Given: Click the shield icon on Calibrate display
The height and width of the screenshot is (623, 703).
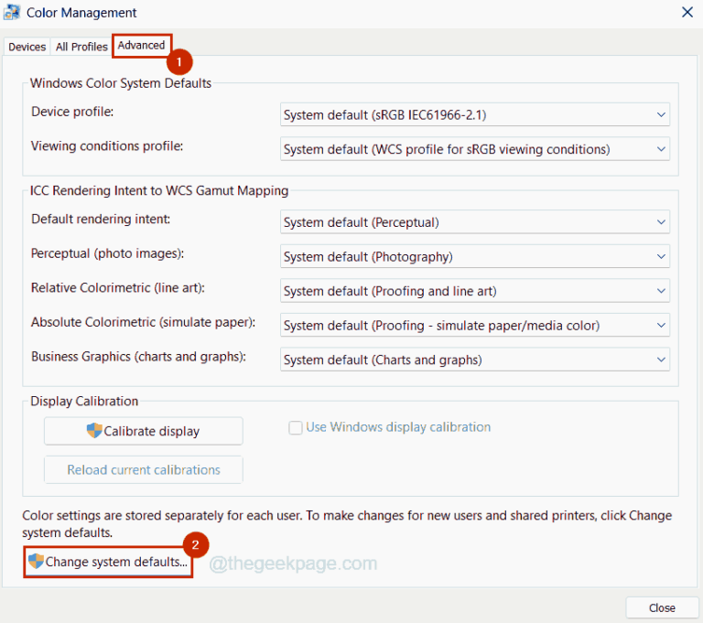Looking at the screenshot, I should (x=94, y=431).
